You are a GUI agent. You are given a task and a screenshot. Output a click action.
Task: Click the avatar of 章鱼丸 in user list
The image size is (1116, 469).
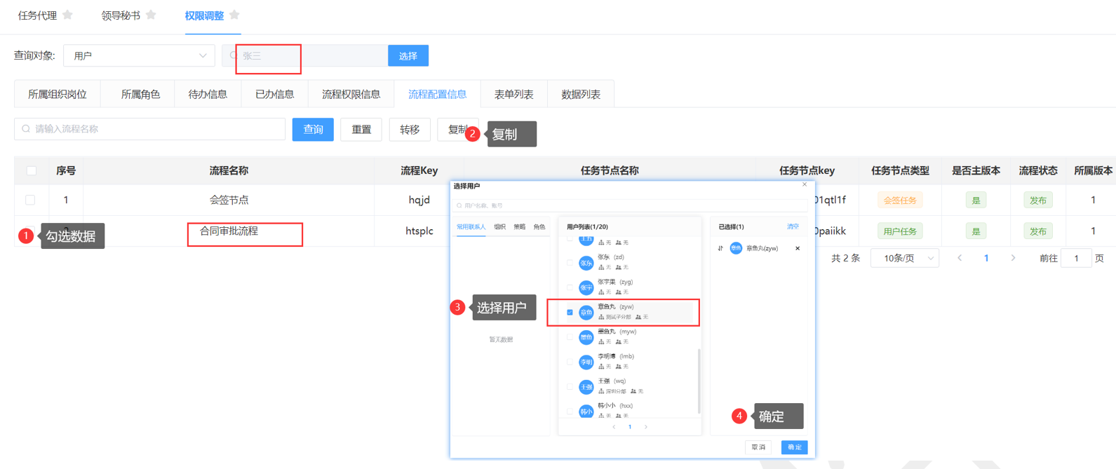pos(586,313)
